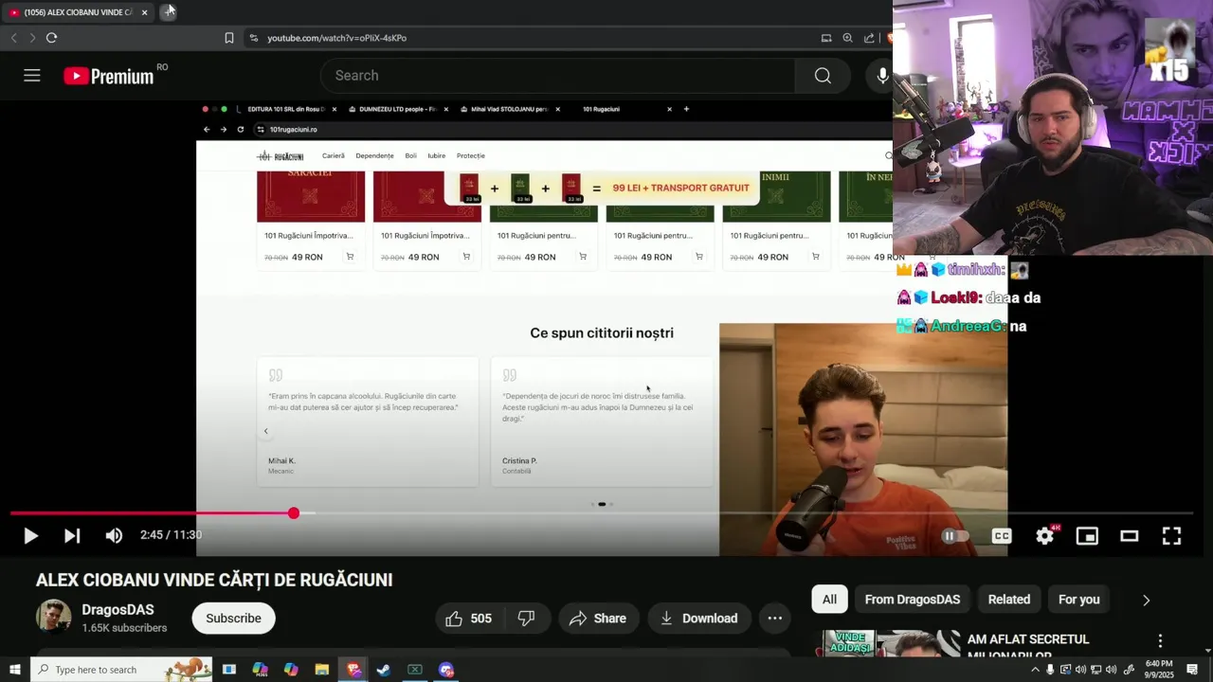This screenshot has width=1213, height=682.
Task: View site information next to URL
Action: 253,38
